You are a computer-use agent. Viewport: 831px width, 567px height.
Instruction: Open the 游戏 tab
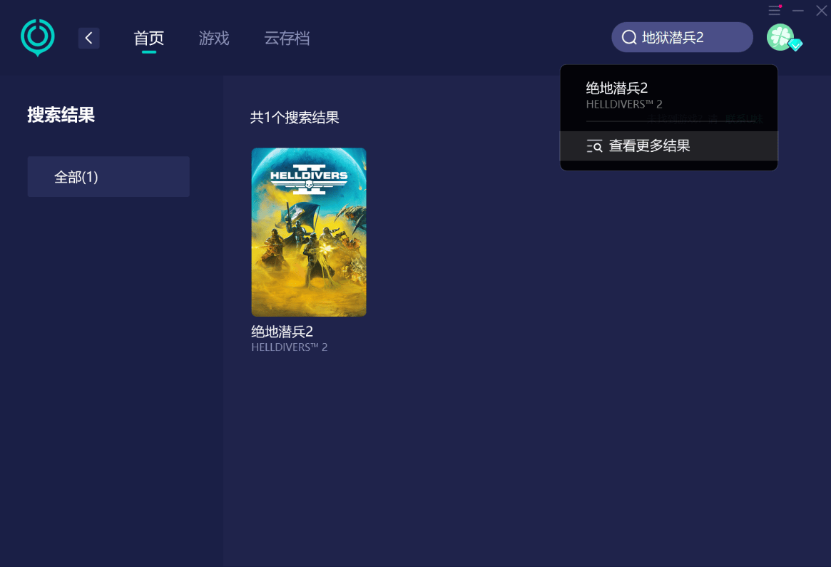tap(214, 38)
